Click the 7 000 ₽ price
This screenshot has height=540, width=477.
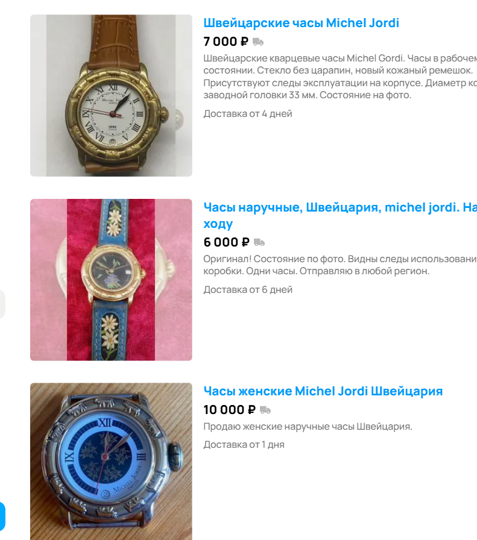[226, 42]
